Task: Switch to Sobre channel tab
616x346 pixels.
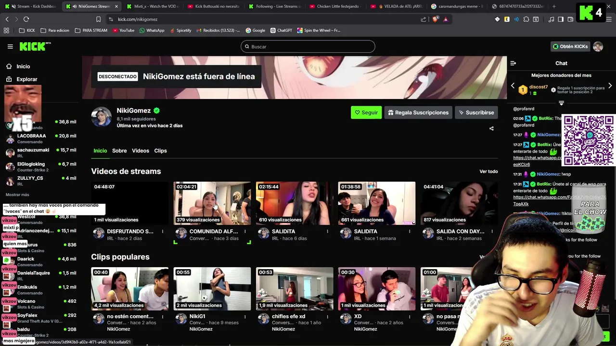Action: pyautogui.click(x=119, y=151)
